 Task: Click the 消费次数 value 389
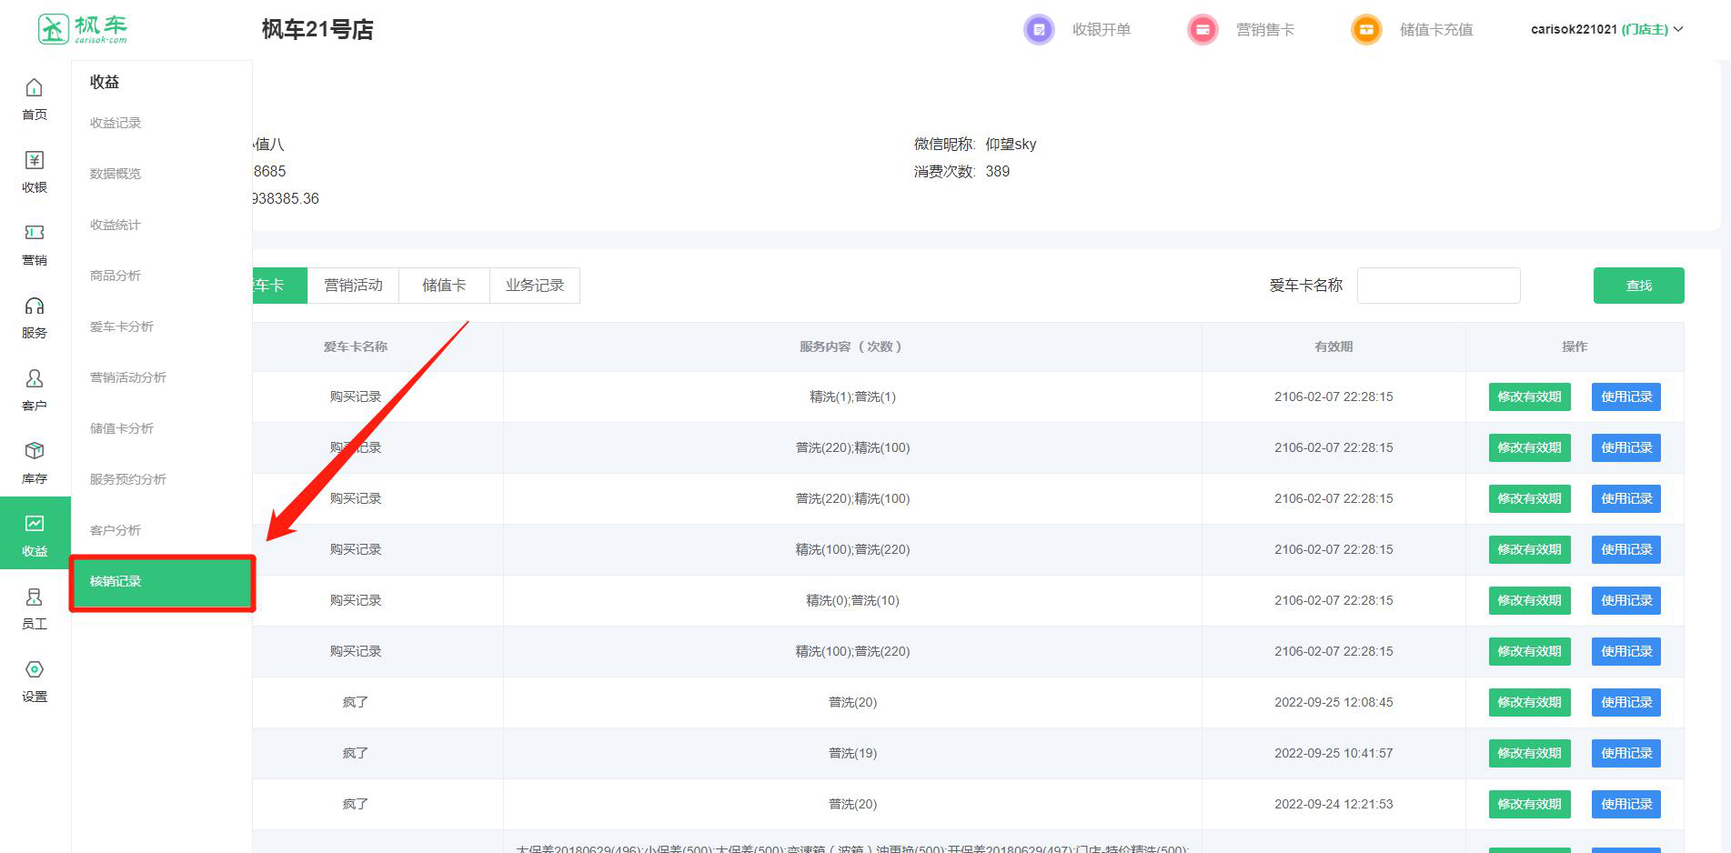[997, 171]
